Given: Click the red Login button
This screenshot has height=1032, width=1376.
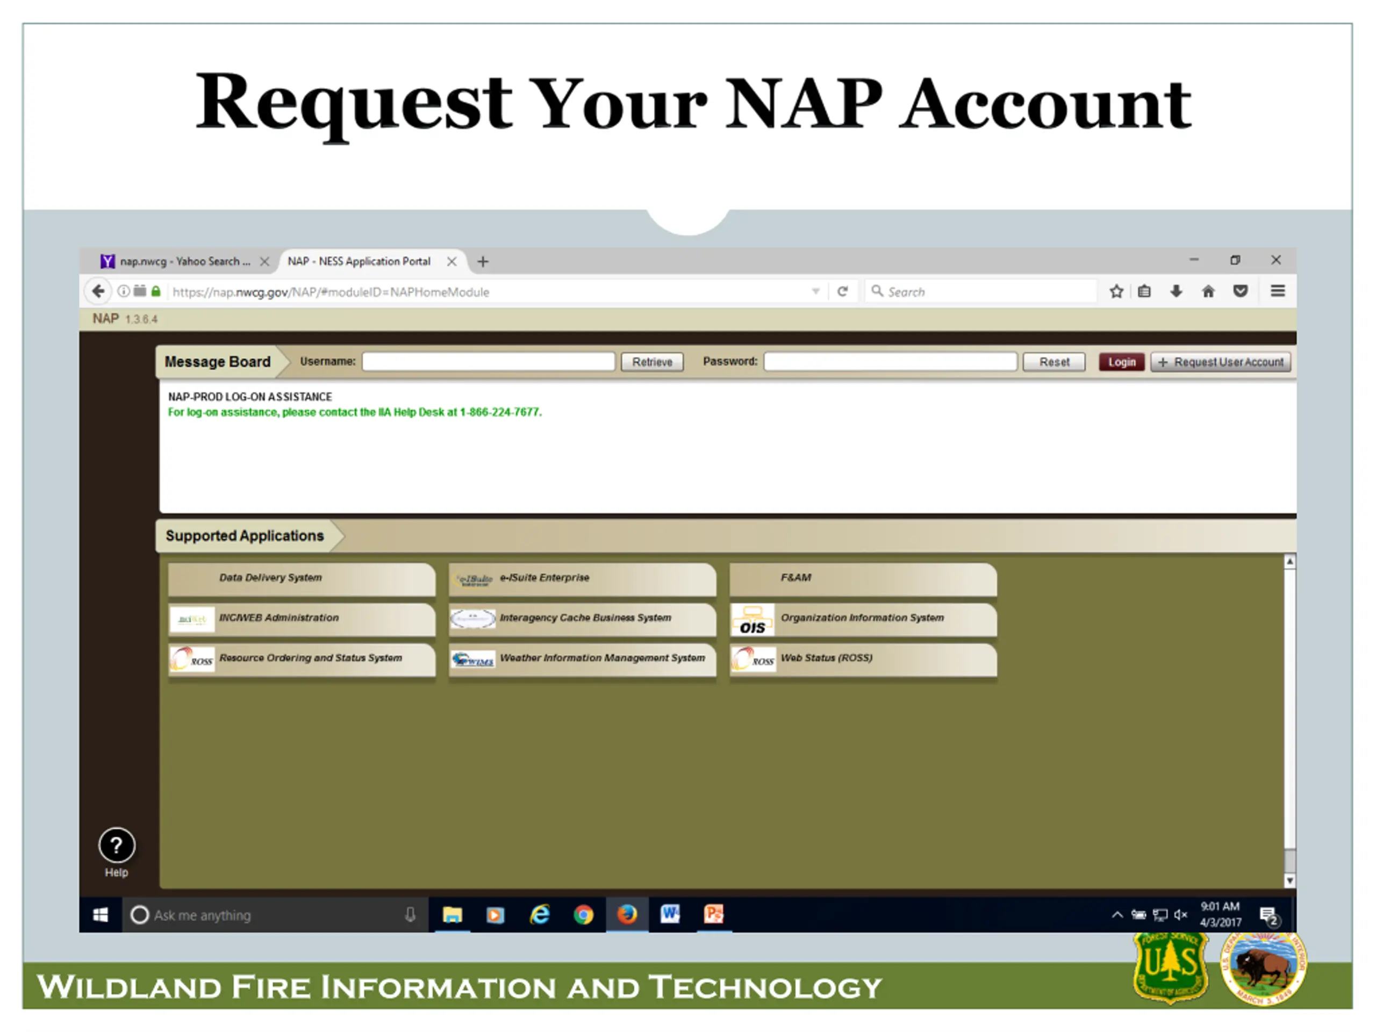Looking at the screenshot, I should tap(1122, 362).
